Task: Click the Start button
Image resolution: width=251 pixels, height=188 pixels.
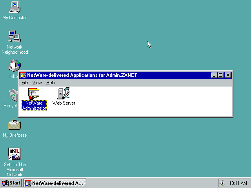Action: (11, 183)
